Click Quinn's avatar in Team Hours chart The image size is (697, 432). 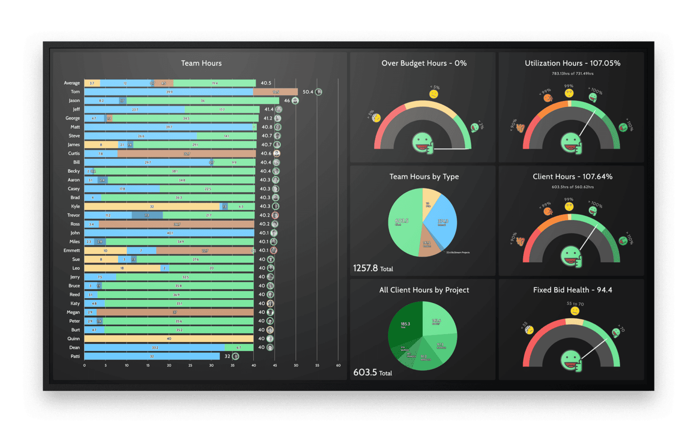pyautogui.click(x=270, y=339)
